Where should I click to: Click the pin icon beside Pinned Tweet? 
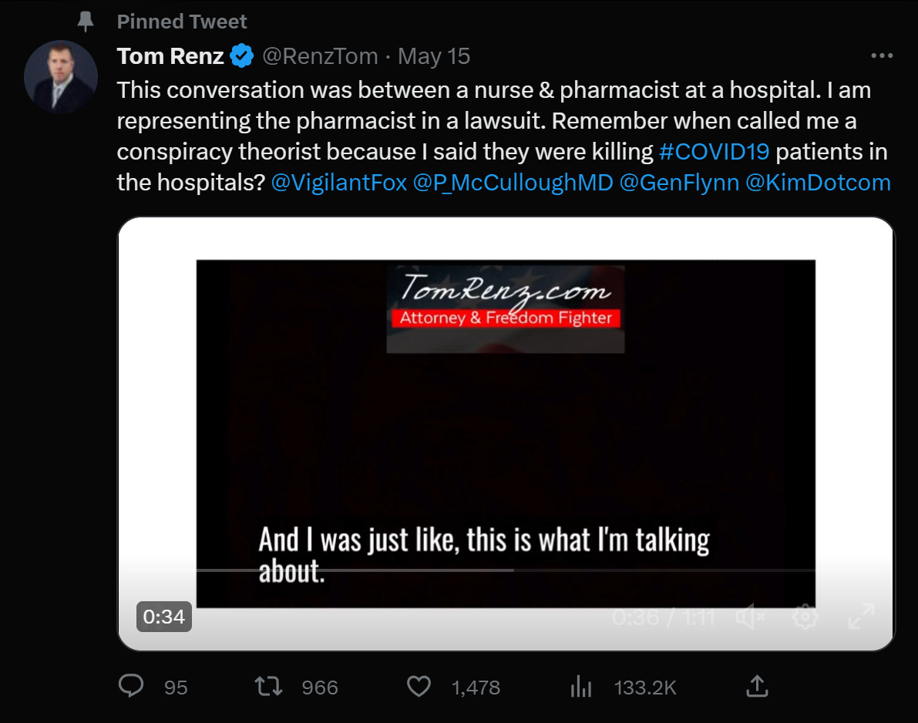click(x=86, y=22)
